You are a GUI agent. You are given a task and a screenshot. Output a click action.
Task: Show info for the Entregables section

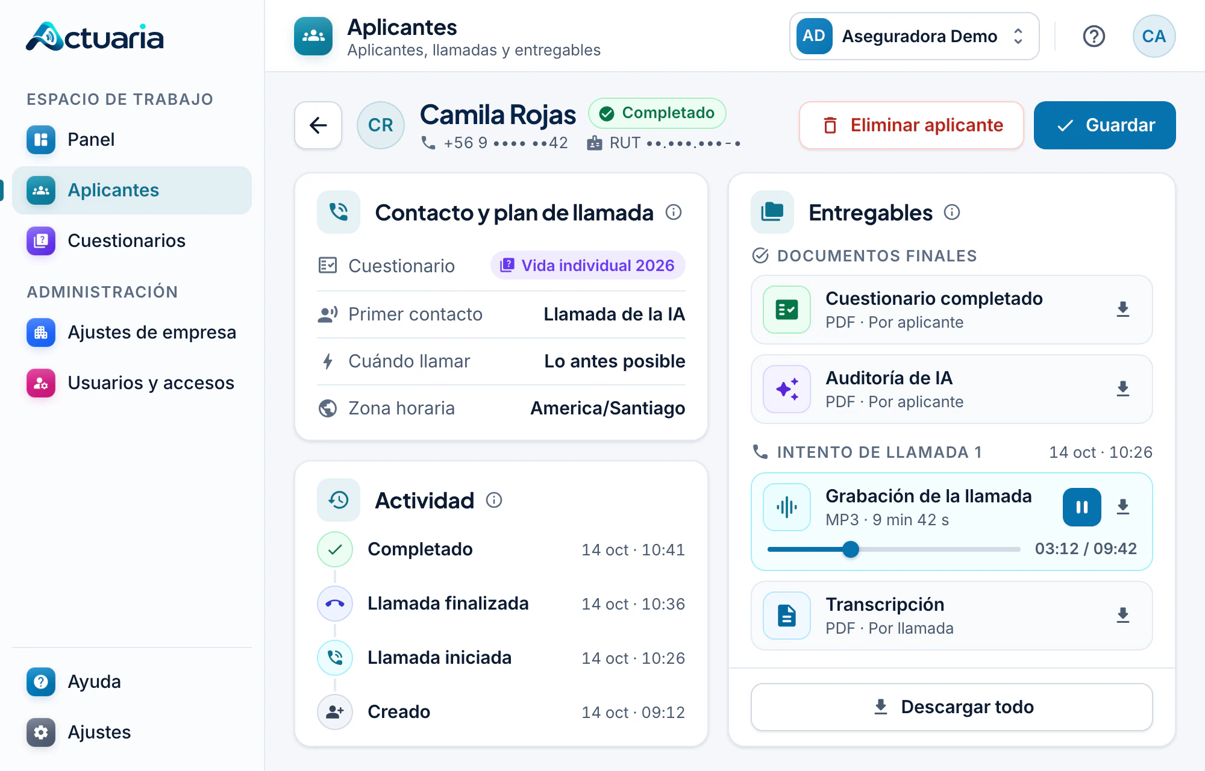click(x=952, y=213)
